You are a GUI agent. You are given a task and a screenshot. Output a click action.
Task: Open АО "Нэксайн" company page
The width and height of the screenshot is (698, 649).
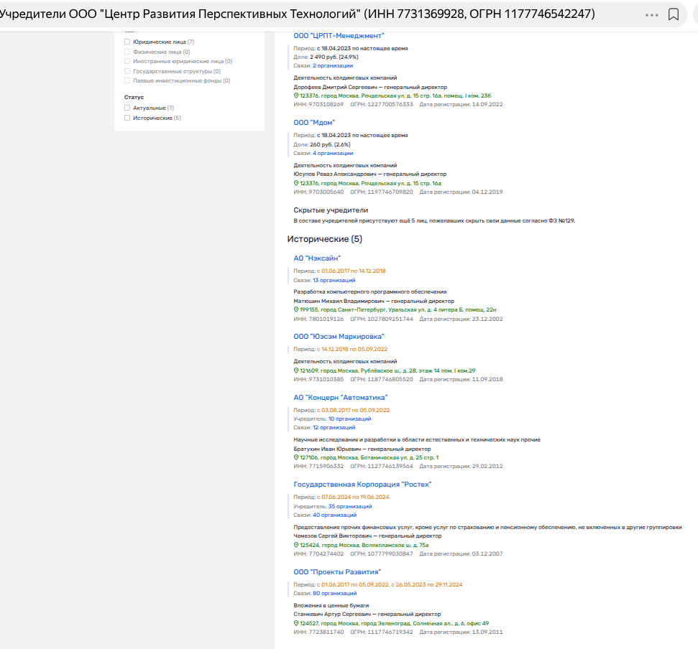(316, 258)
